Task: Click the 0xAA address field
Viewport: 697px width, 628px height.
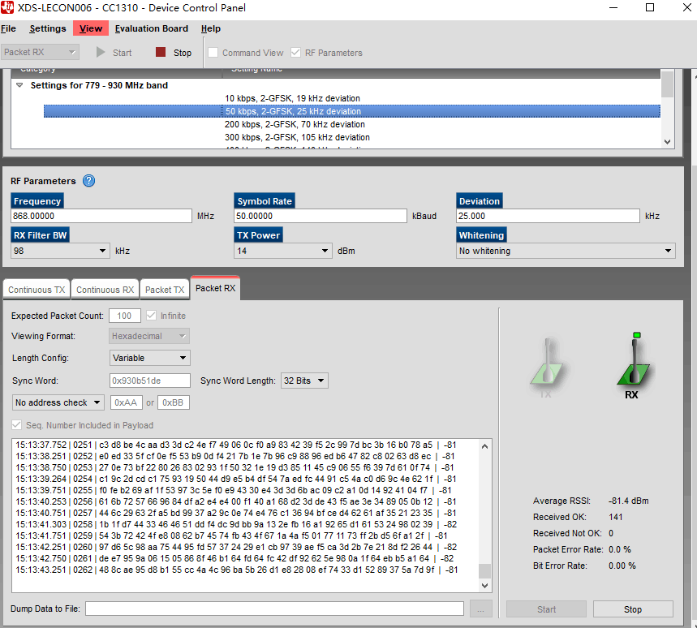Action: point(127,402)
